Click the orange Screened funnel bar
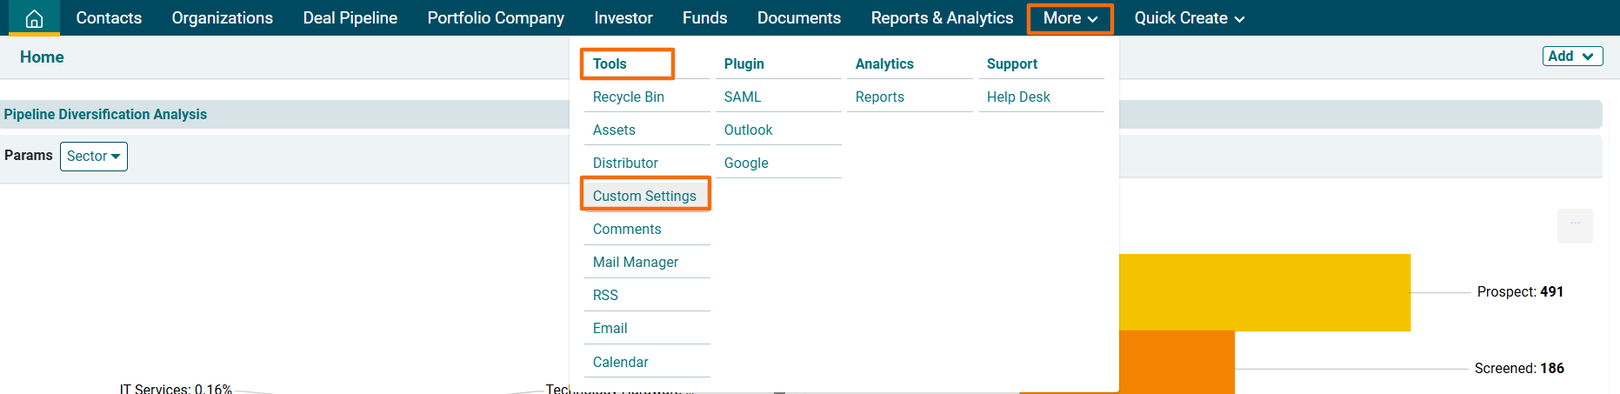 [x=1176, y=363]
